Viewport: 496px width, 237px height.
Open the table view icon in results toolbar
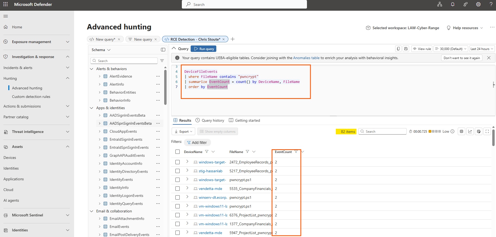coord(462,131)
